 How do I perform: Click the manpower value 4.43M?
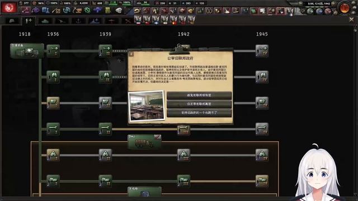coord(83,3)
